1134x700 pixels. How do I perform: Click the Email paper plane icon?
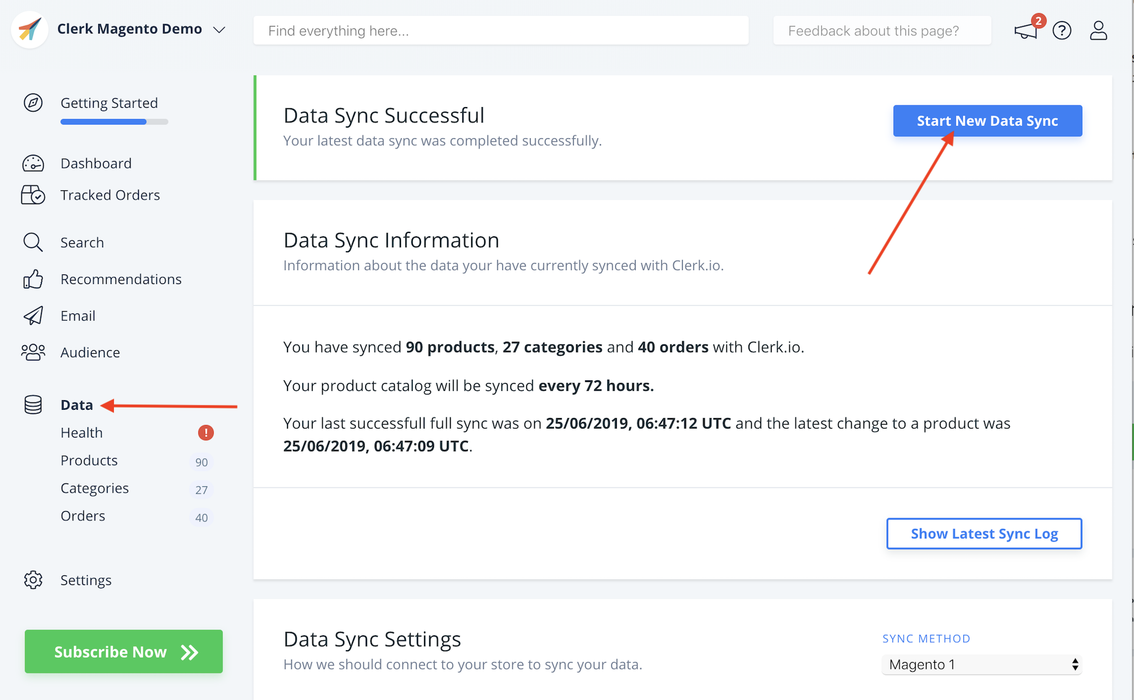[33, 316]
